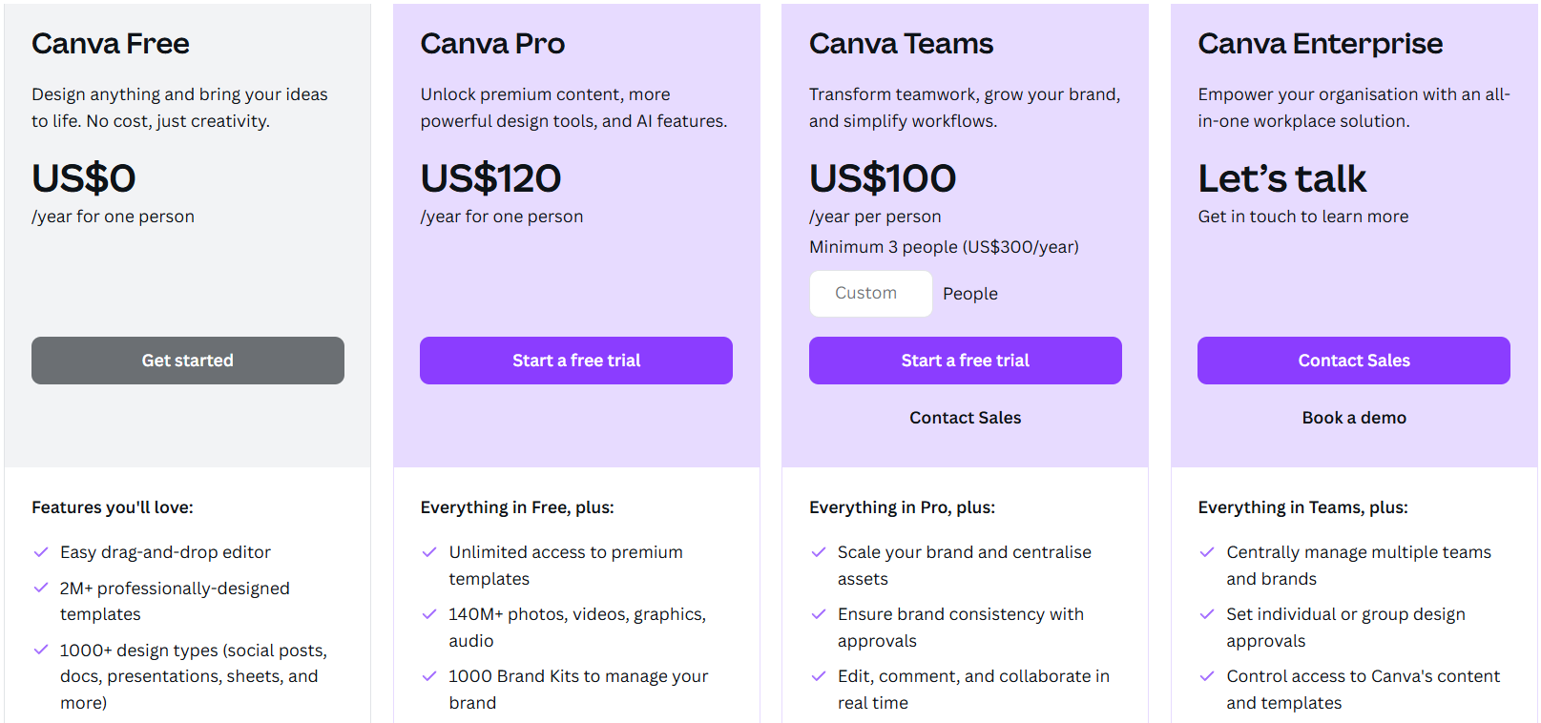Click checkmark beside Control access to Canva's content

(x=1207, y=676)
